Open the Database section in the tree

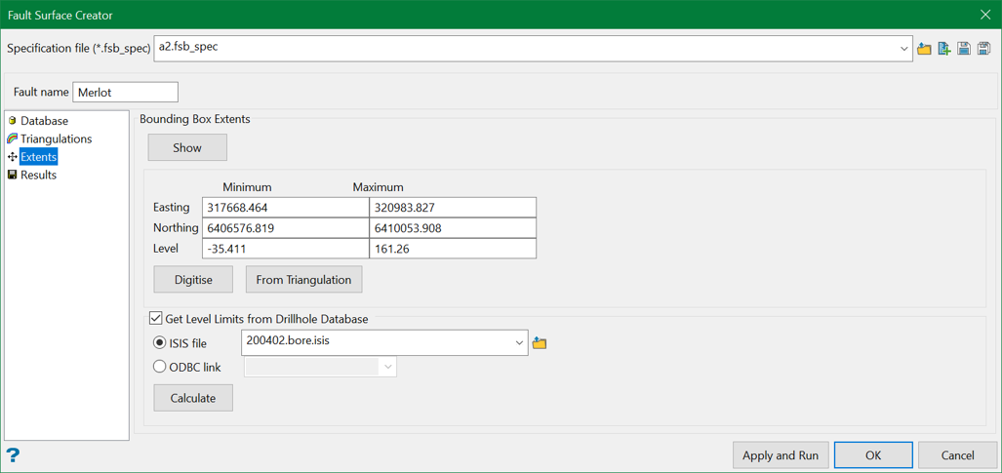click(44, 121)
